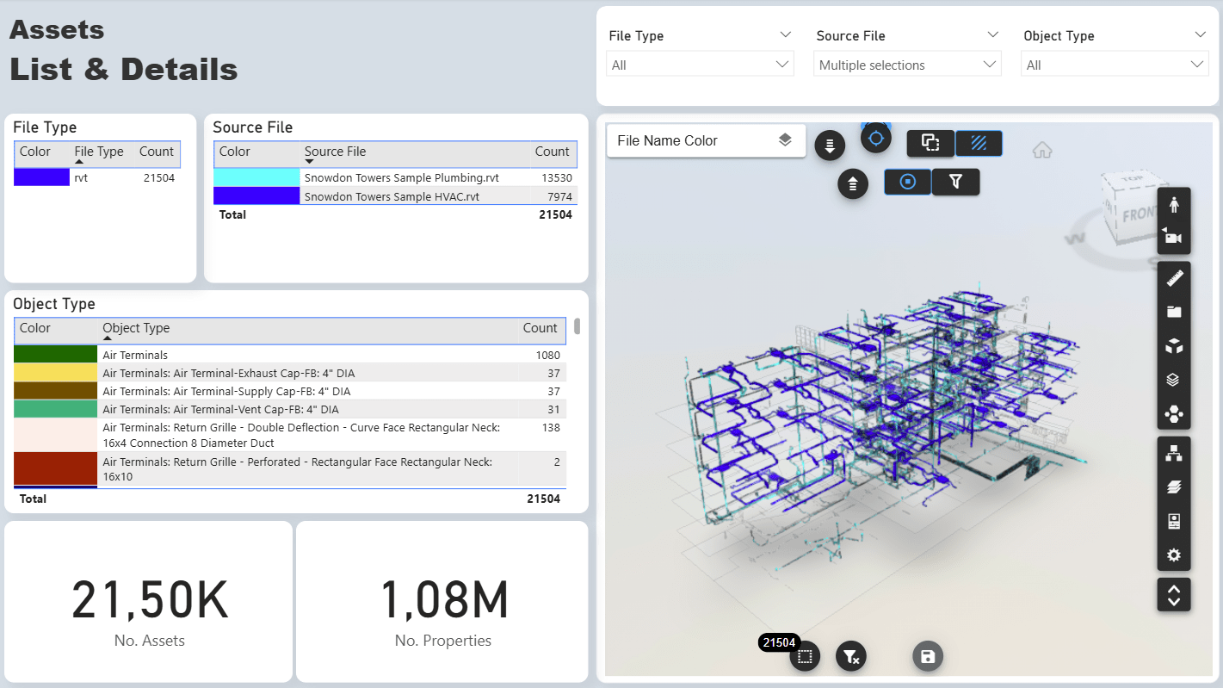
Task: Click the yellow Exhaust Cap color swatch
Action: pos(55,373)
